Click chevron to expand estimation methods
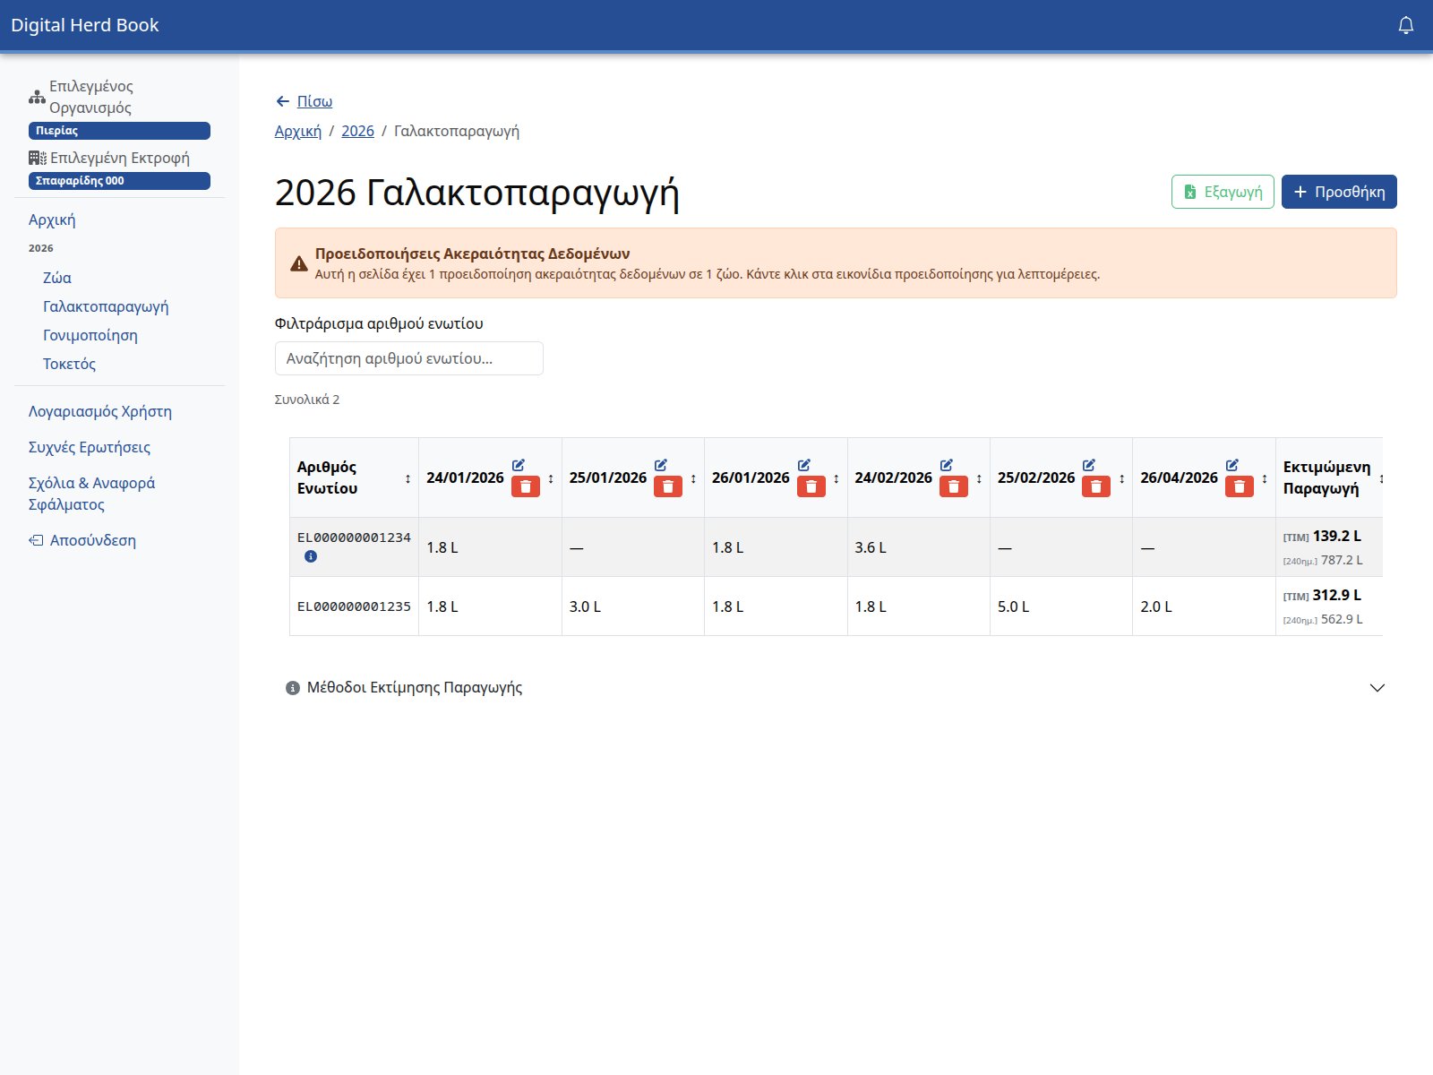This screenshot has height=1075, width=1433. (x=1377, y=687)
